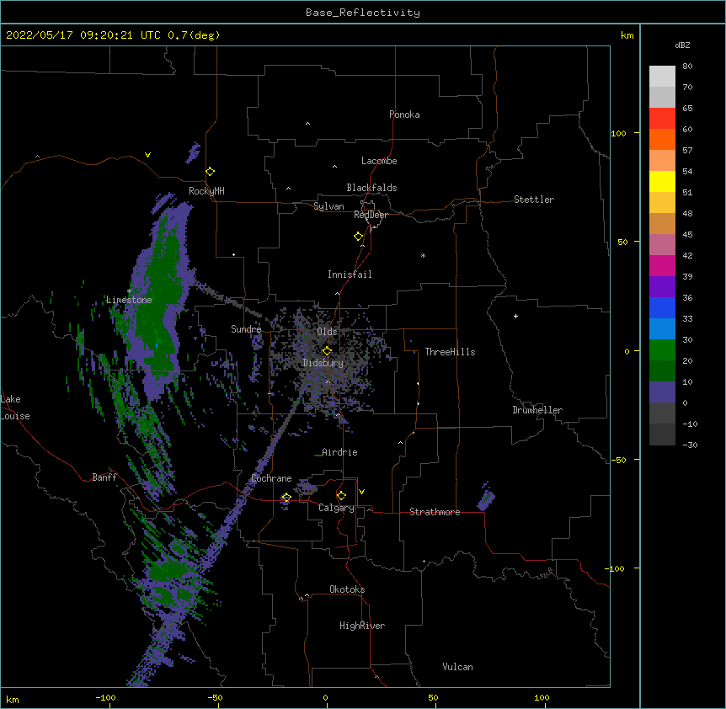This screenshot has width=726, height=709.
Task: Click the Ponoka city label
Action: point(404,115)
